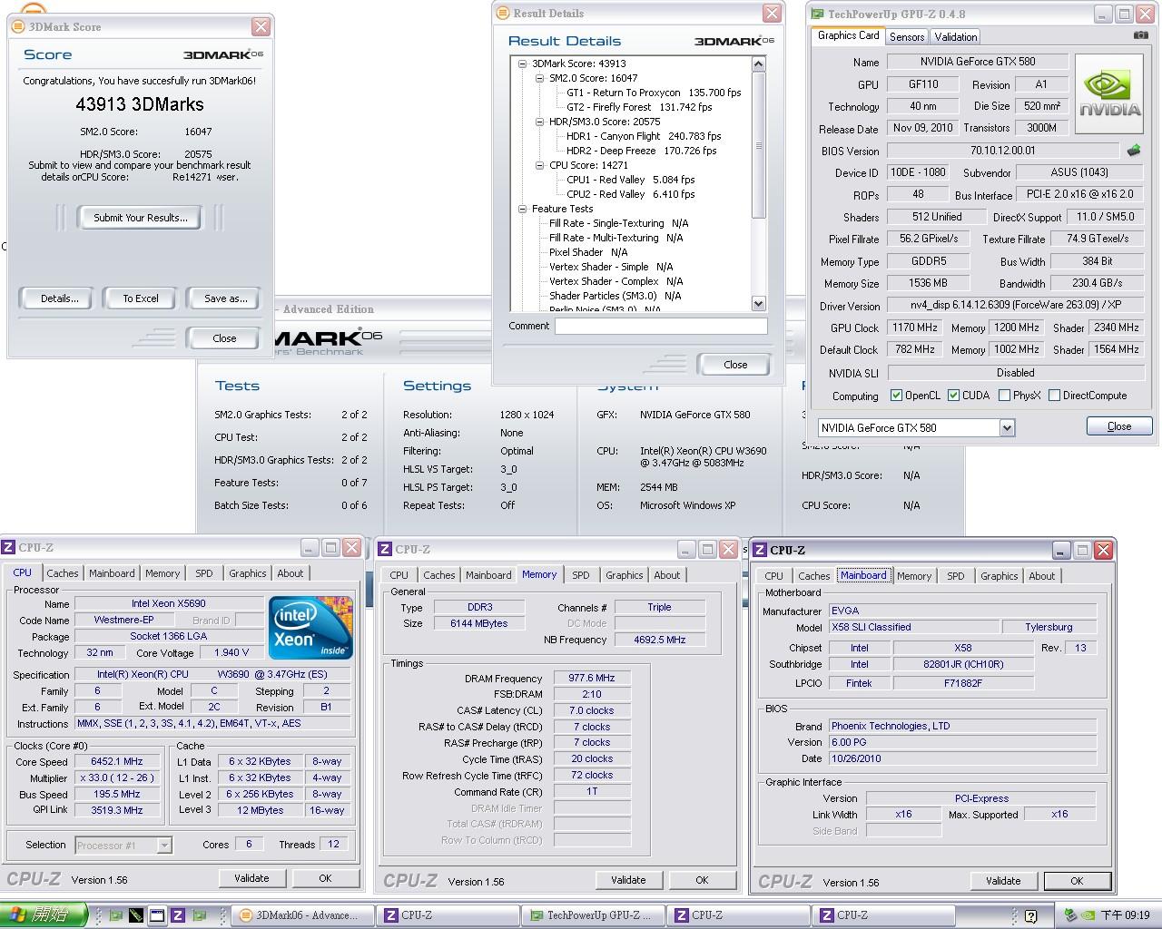Launch CPU-Z from the quick launch bar
The width and height of the screenshot is (1162, 929).
178,915
